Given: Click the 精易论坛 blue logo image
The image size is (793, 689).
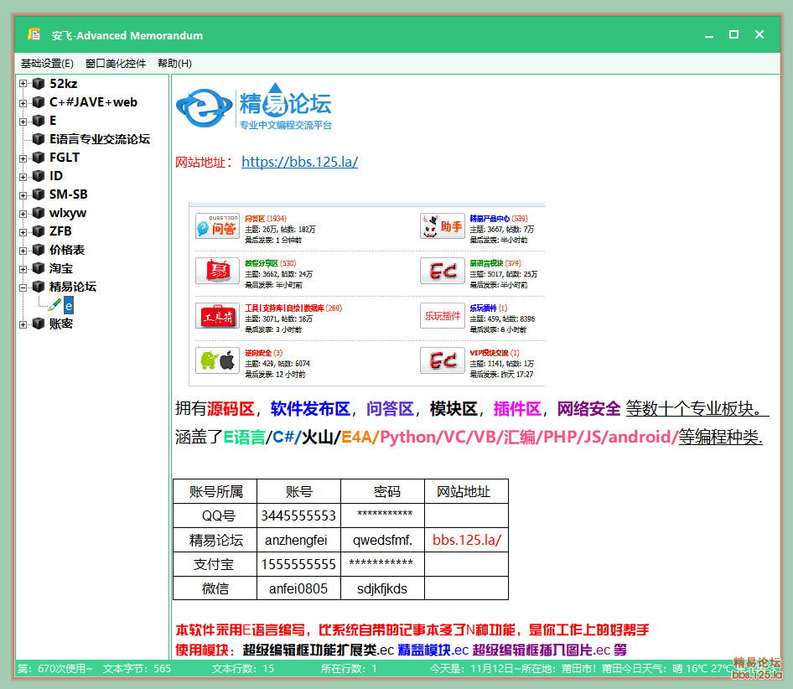Looking at the screenshot, I should pyautogui.click(x=254, y=110).
